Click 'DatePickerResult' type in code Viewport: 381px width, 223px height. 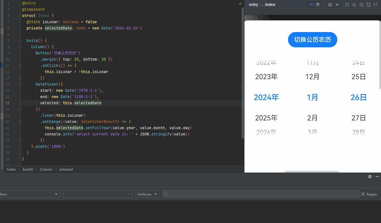pyautogui.click(x=99, y=122)
